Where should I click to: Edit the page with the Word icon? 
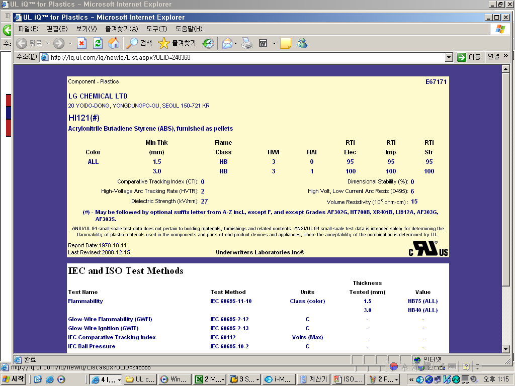[263, 43]
